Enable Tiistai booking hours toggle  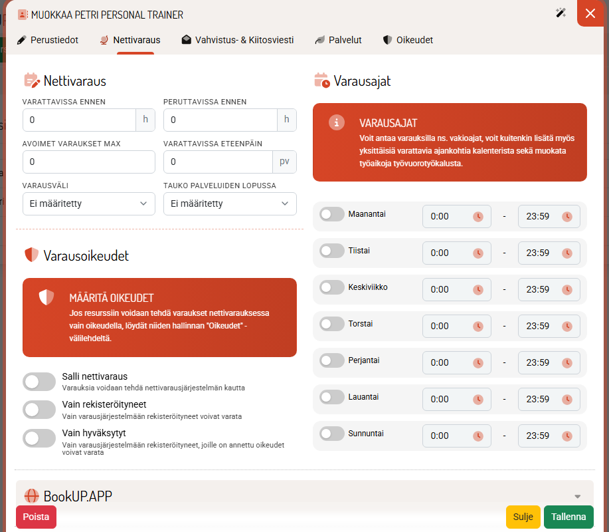tap(331, 251)
